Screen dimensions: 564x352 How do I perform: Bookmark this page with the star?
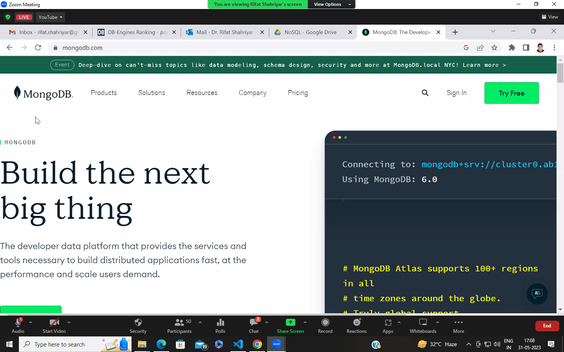494,47
